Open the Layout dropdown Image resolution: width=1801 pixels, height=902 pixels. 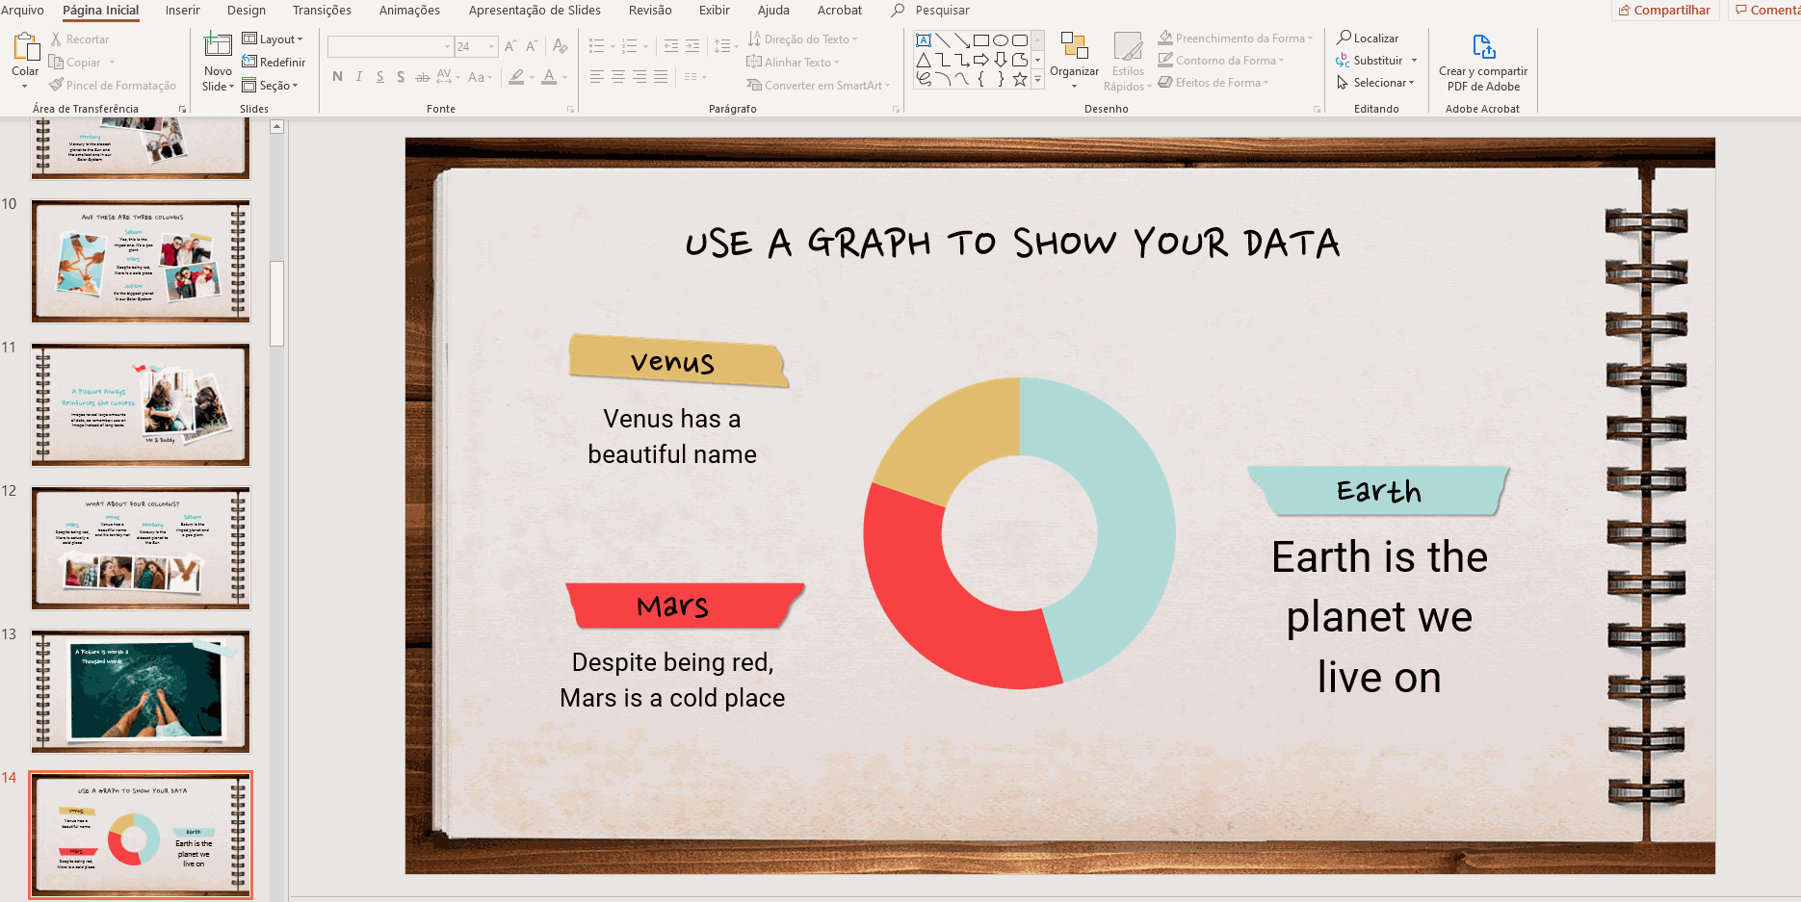(x=273, y=39)
